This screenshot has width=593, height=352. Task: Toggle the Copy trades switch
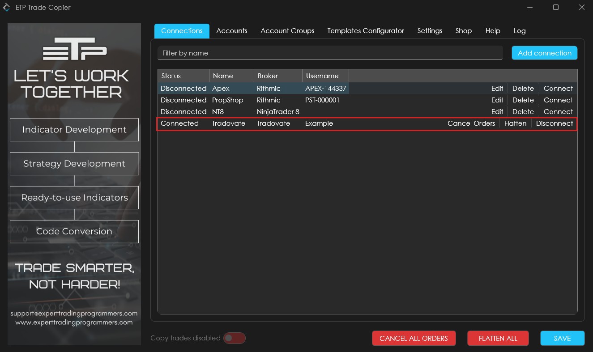(x=235, y=338)
